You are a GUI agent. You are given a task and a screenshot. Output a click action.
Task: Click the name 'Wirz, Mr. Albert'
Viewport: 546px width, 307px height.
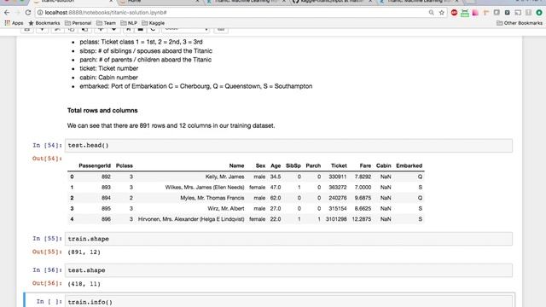(225, 208)
